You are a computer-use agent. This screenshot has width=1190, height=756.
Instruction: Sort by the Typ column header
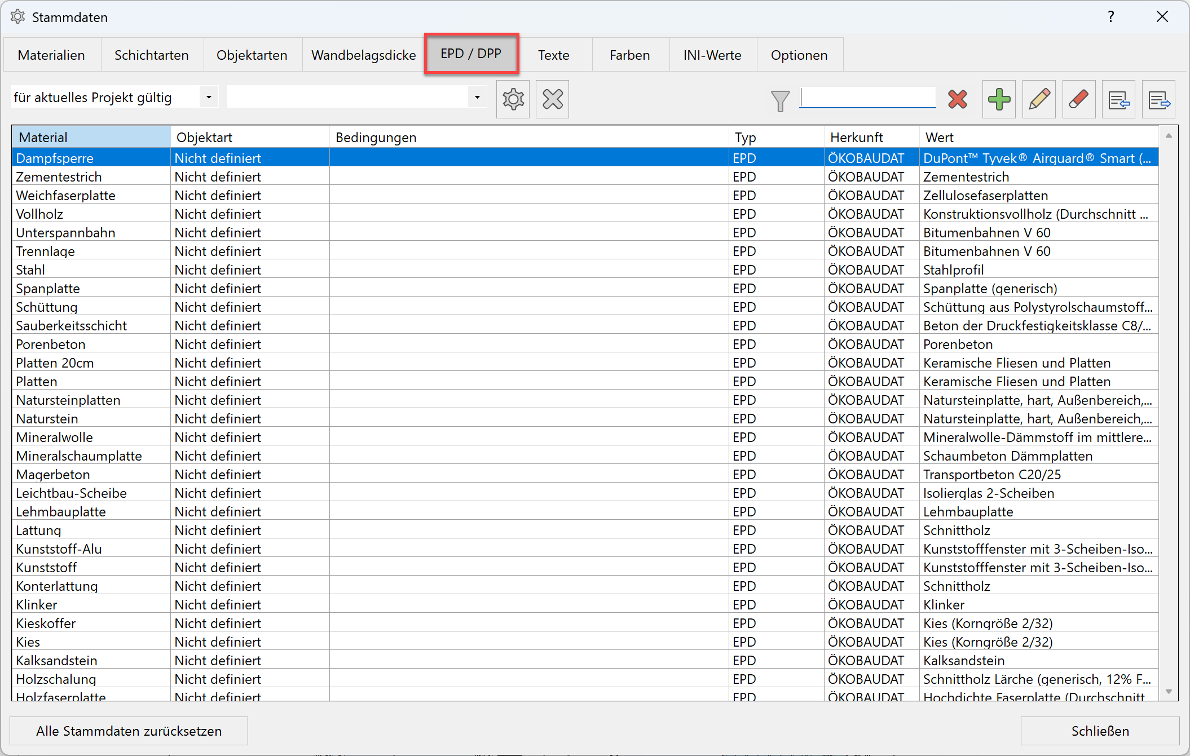(x=777, y=138)
